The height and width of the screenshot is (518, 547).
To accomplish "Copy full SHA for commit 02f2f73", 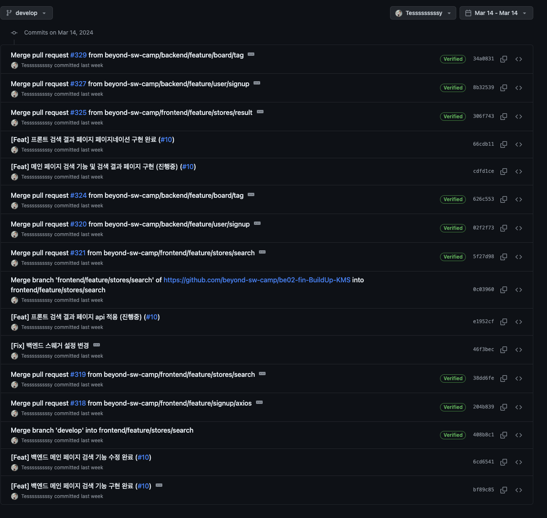I will [504, 228].
